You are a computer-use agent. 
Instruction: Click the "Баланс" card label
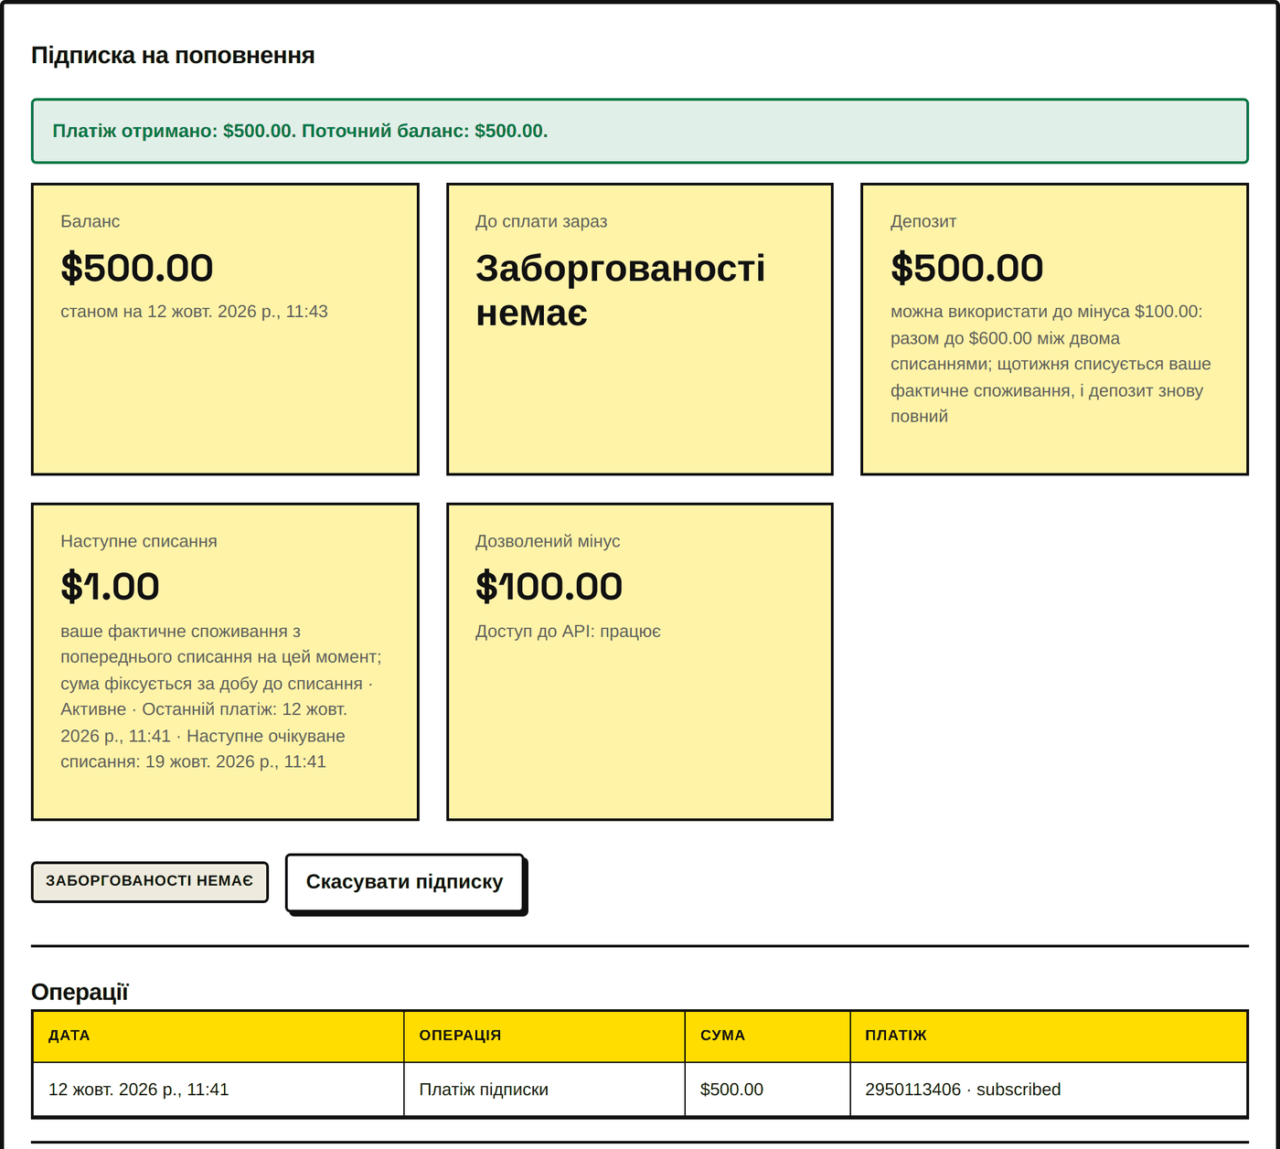coord(91,221)
